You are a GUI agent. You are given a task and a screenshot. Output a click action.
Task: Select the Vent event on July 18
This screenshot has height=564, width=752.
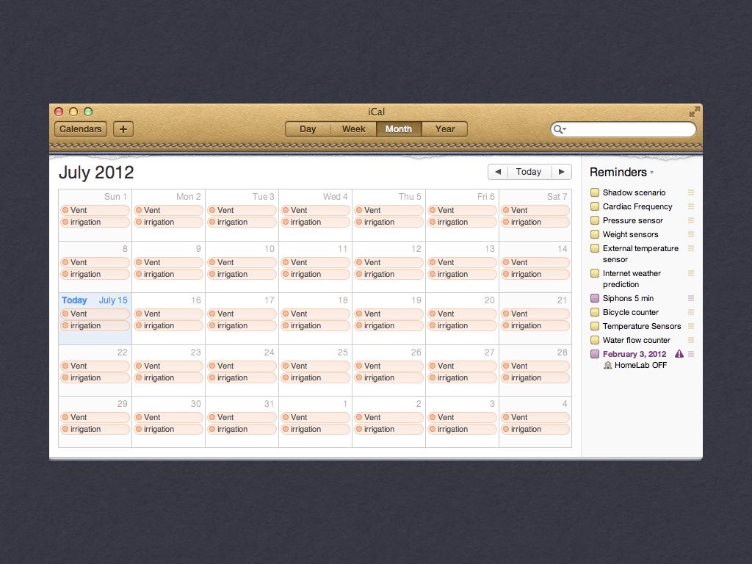(315, 314)
